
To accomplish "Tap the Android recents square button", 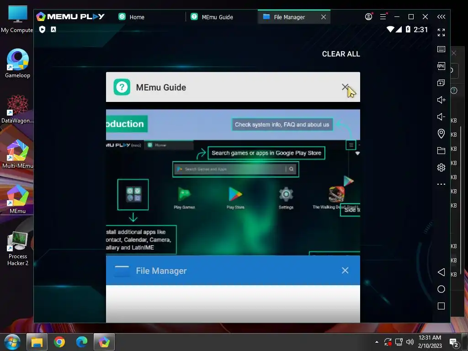I will tap(441, 306).
